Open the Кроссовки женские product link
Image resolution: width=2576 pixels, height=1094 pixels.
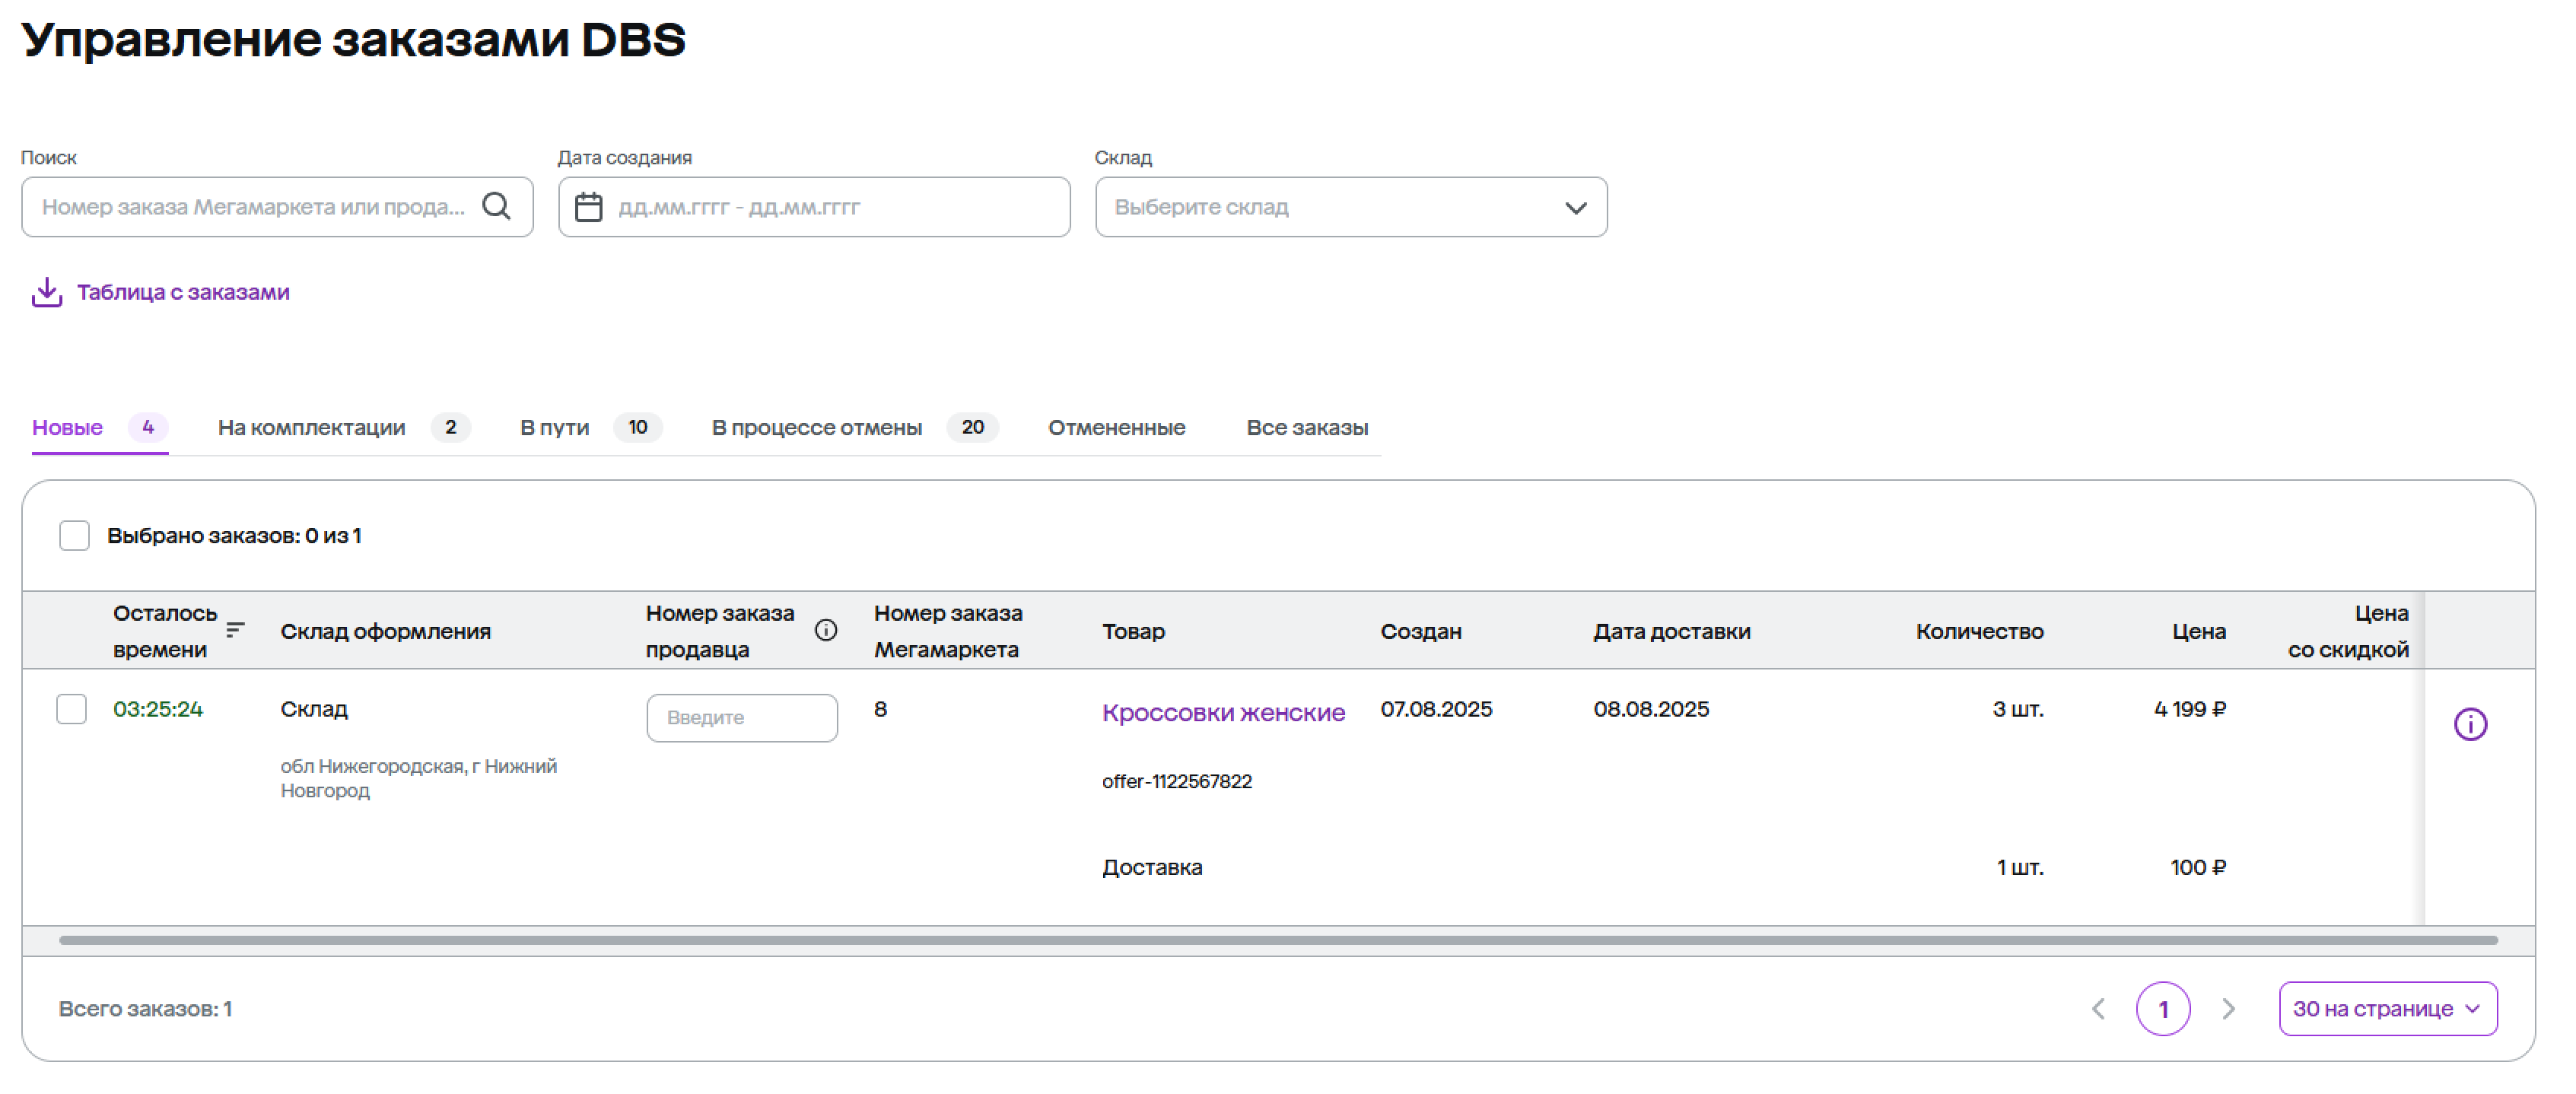tap(1222, 712)
